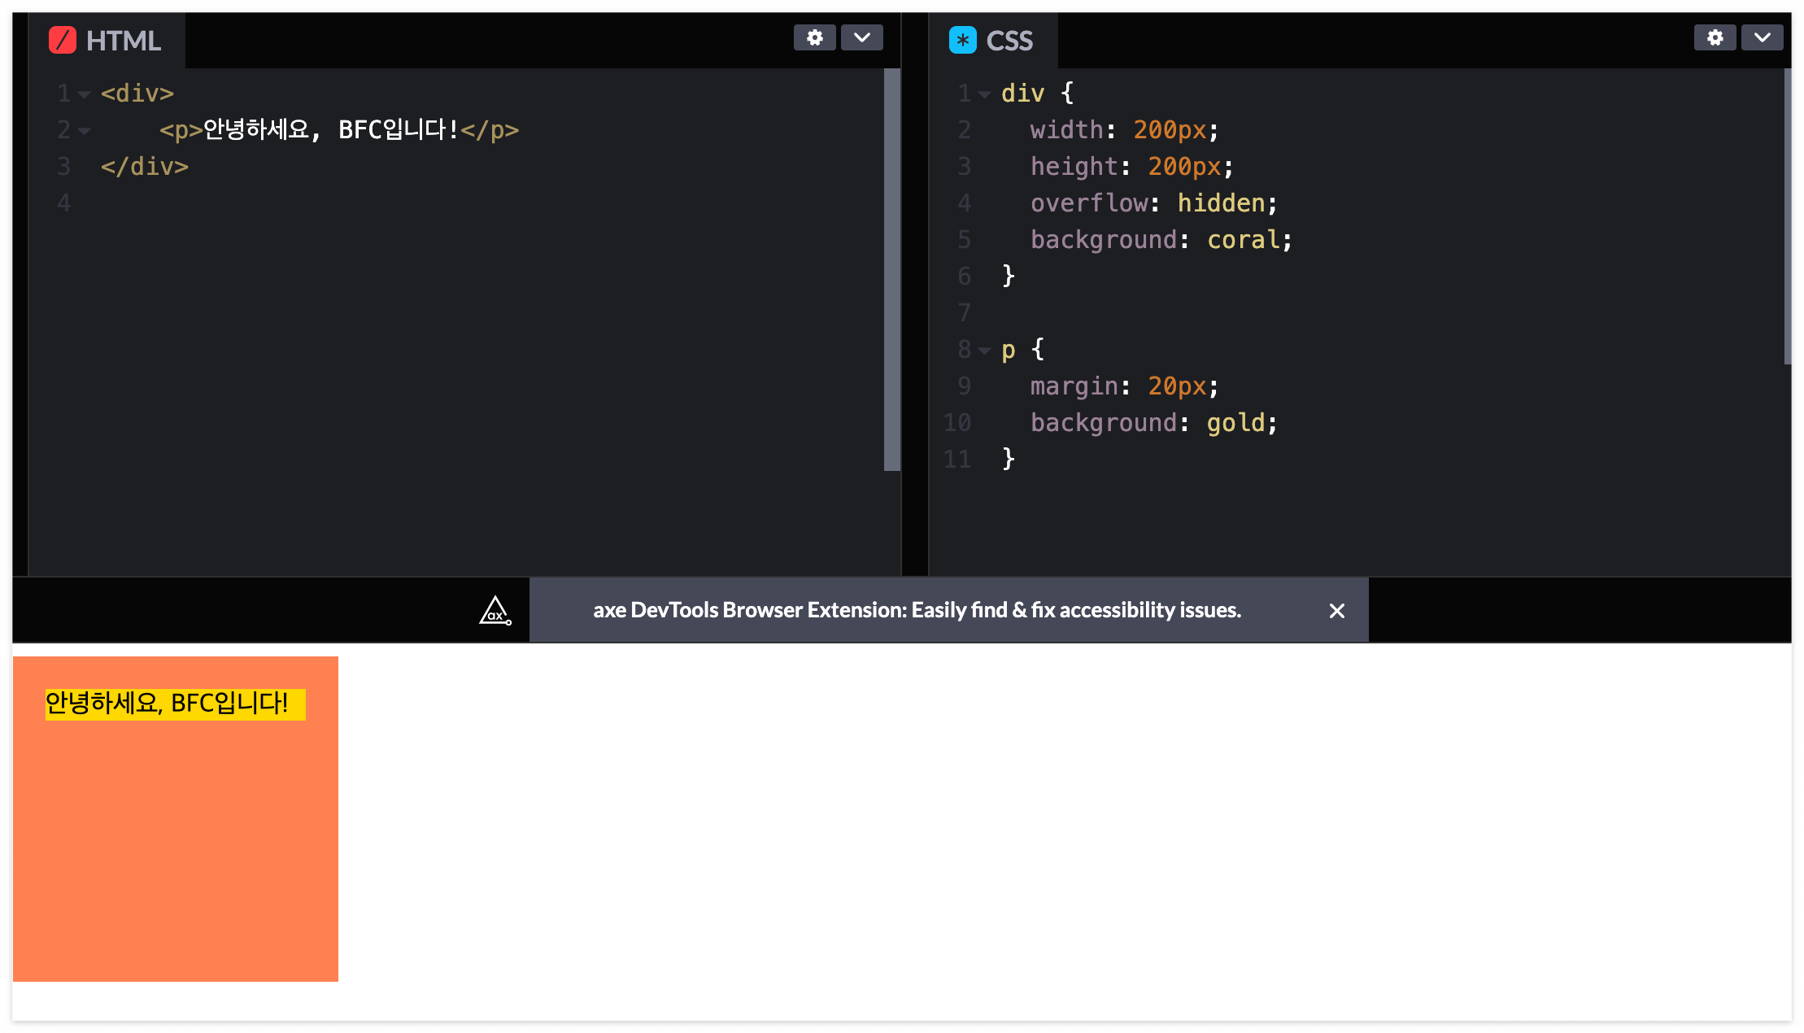Open CSS editor settings gear
The image size is (1804, 1033).
click(x=1715, y=37)
